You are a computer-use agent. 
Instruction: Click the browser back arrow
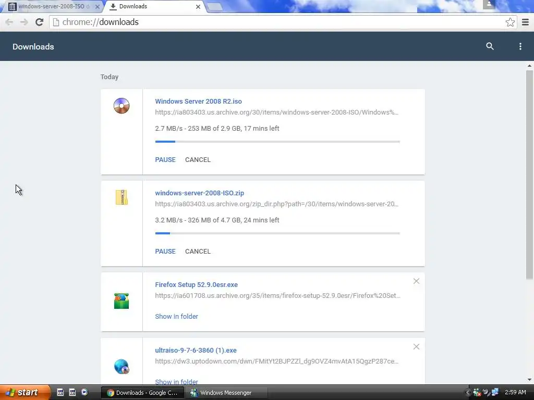9,22
